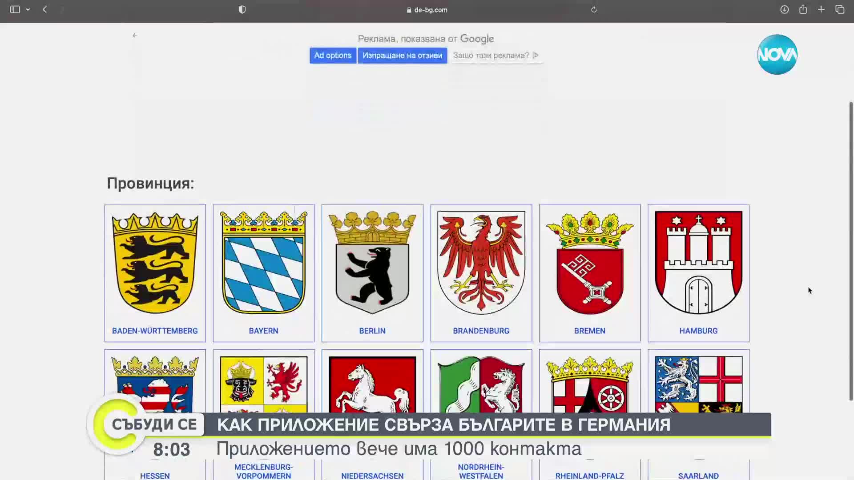Click the Изпращане на отзиви button
This screenshot has width=854, height=480.
pos(402,56)
